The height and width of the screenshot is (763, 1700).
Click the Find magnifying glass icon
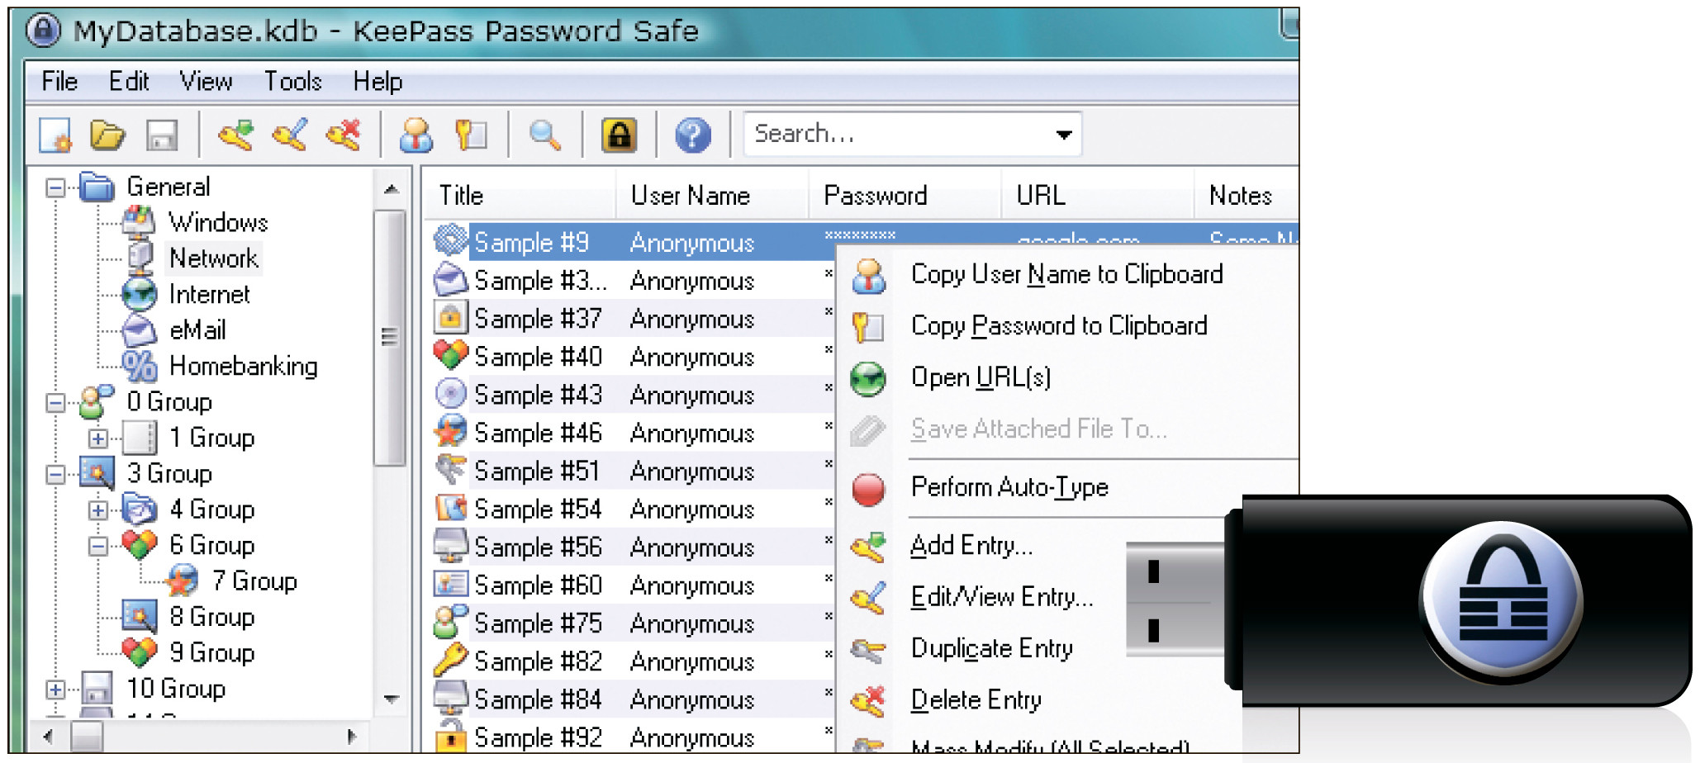click(545, 134)
